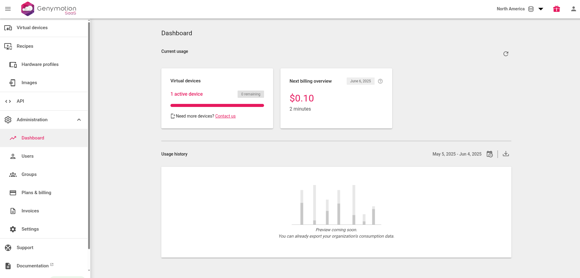Open the North America region dropdown
The image size is (580, 278).
540,9
